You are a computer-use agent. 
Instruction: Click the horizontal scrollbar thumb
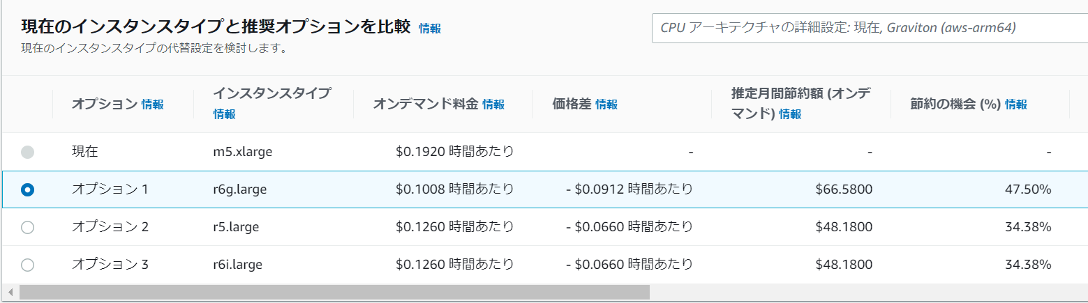point(334,292)
